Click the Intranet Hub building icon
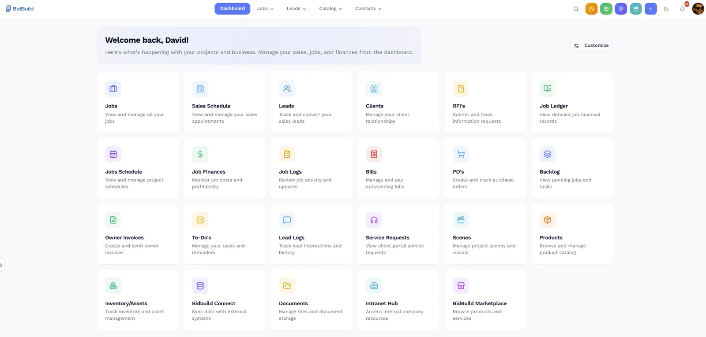 tap(374, 285)
